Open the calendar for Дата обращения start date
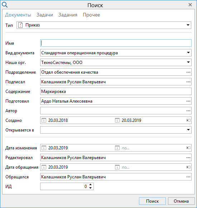 pos(44,167)
